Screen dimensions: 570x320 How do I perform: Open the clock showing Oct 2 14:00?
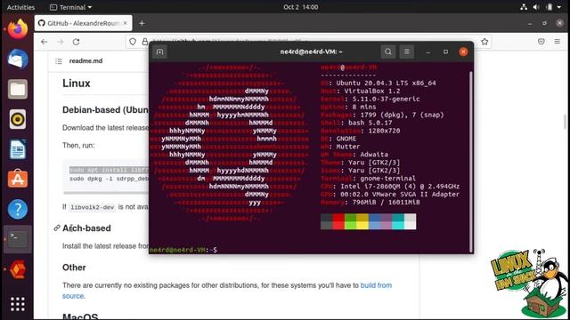tap(301, 7)
